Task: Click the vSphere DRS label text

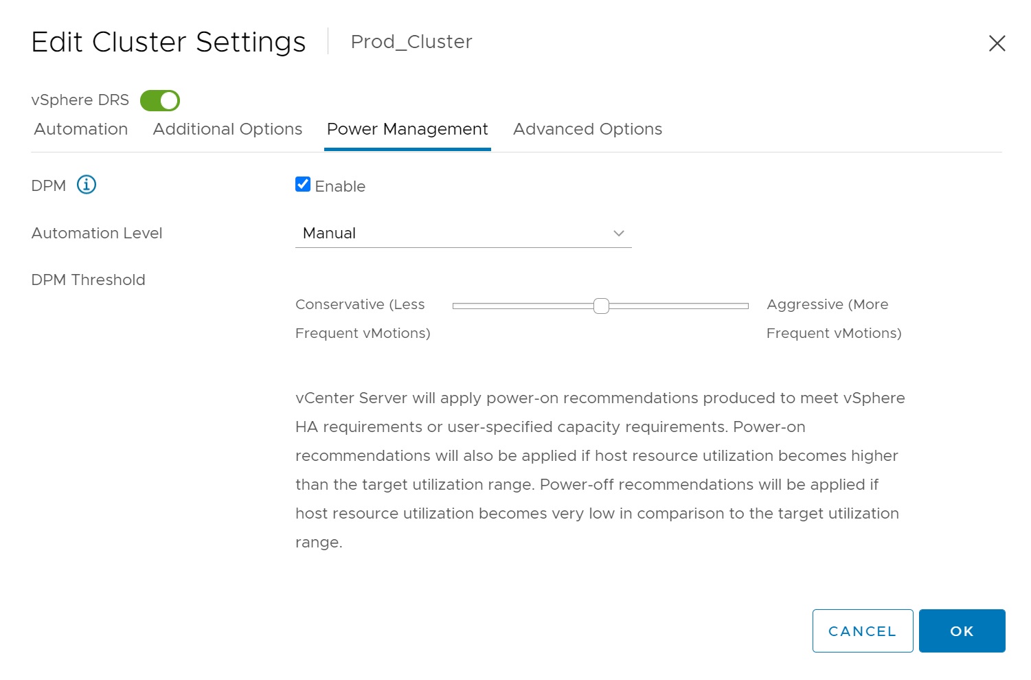Action: [x=80, y=100]
